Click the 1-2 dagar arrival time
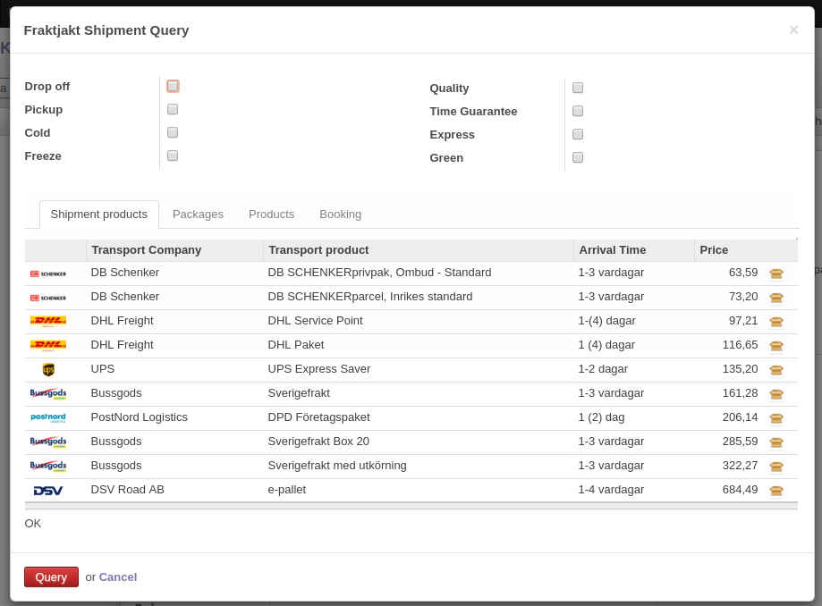Image resolution: width=822 pixels, height=606 pixels. 603,369
